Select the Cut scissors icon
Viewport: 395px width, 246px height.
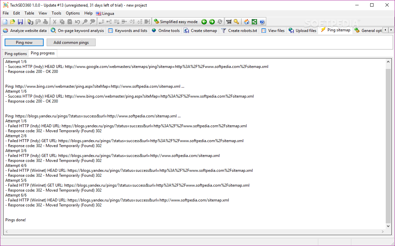point(54,22)
